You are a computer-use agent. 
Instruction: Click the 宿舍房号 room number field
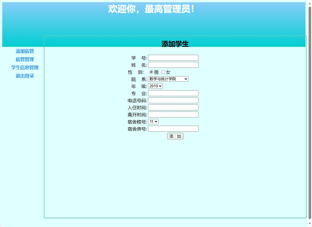click(x=173, y=129)
